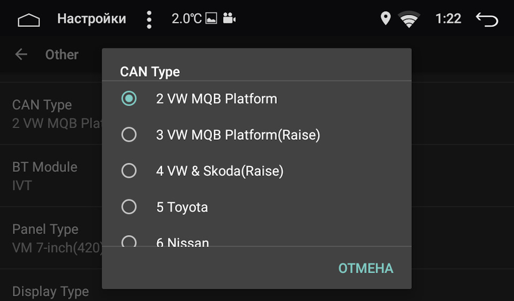Open the BT Module setting
Image resolution: width=514 pixels, height=301 pixels.
pos(51,176)
